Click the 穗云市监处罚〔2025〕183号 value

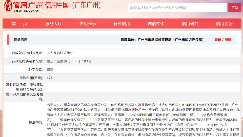69,61
